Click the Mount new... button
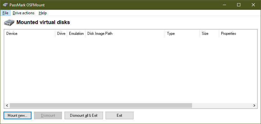This screenshot has width=261, height=124. tap(17, 115)
